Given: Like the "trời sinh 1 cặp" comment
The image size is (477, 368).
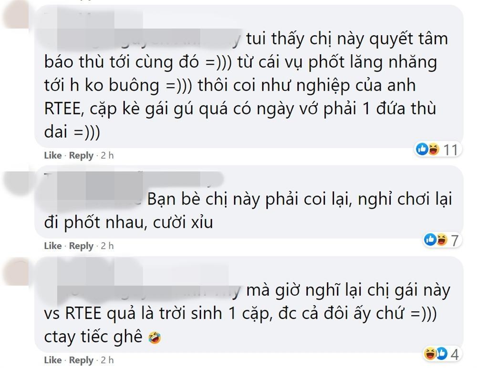Looking at the screenshot, I should [53, 360].
